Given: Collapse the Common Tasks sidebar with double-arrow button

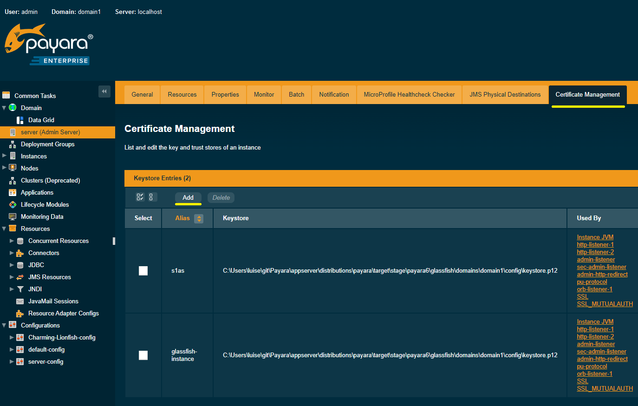Looking at the screenshot, I should click(104, 92).
